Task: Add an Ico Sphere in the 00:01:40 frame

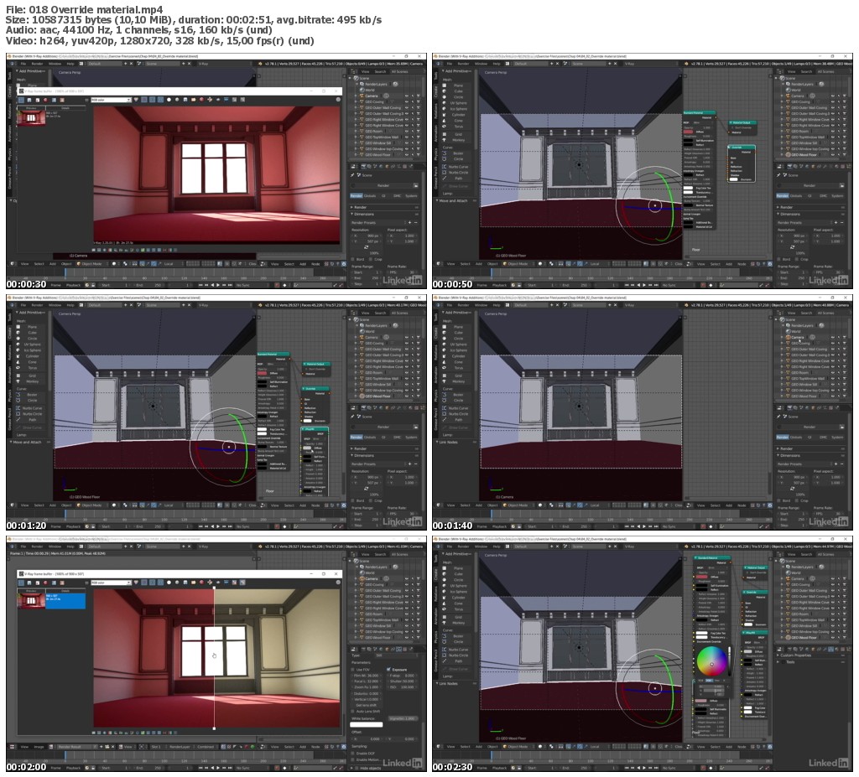Action: click(459, 350)
